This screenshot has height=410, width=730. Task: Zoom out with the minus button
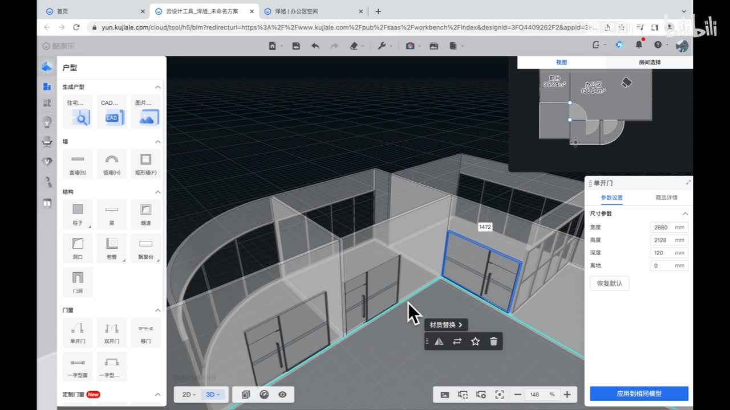click(x=518, y=395)
